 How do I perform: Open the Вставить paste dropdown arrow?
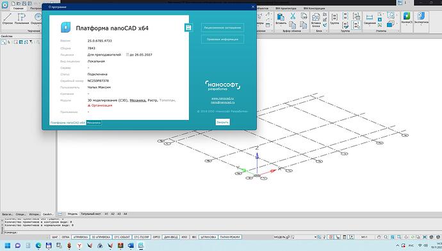[x=281, y=26]
